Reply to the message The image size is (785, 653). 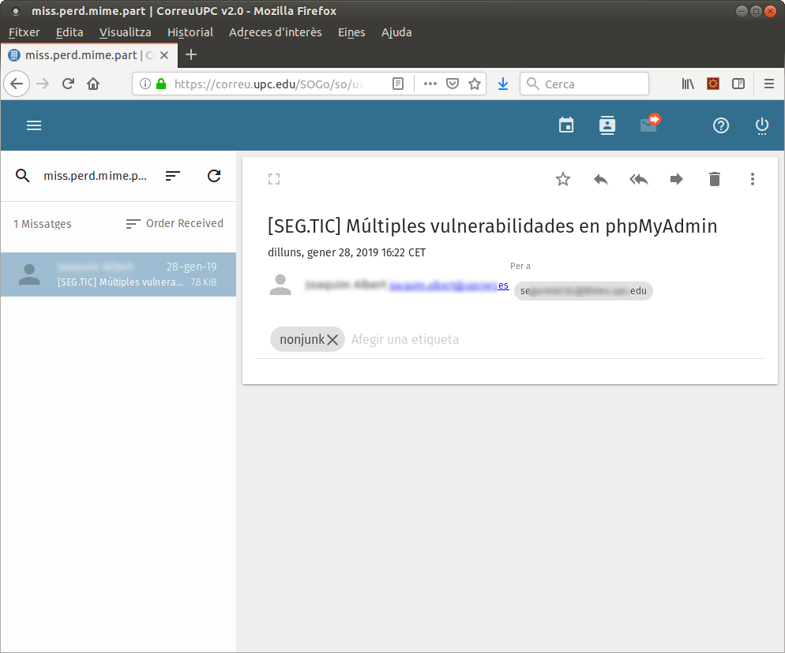pos(601,179)
